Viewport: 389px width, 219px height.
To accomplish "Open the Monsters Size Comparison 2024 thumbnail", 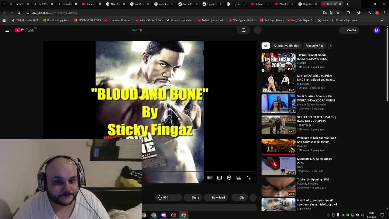I will point(278,166).
